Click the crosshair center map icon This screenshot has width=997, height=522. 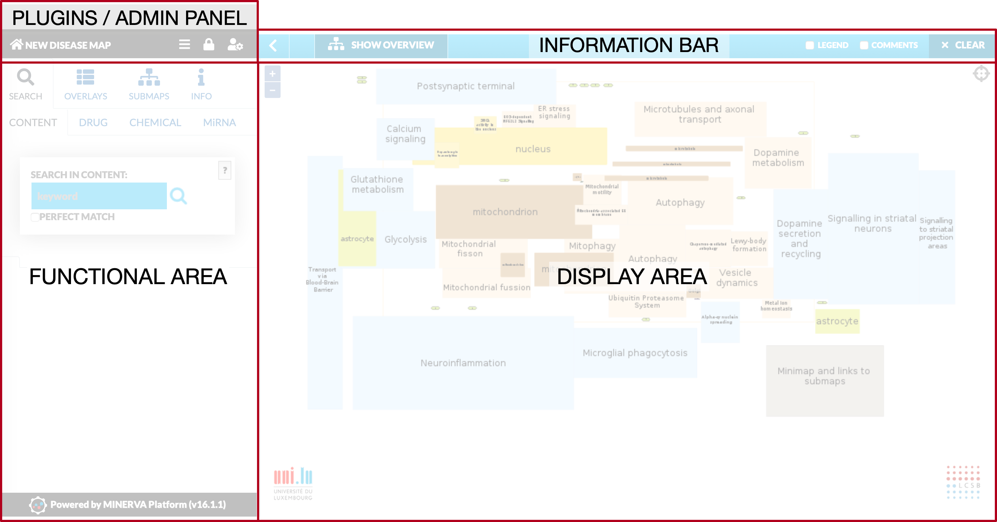981,73
